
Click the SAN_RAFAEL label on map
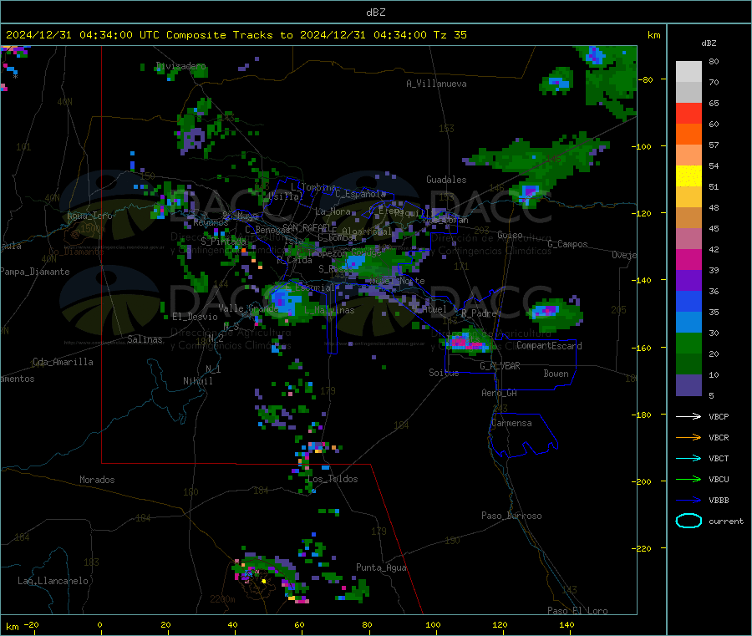click(309, 227)
